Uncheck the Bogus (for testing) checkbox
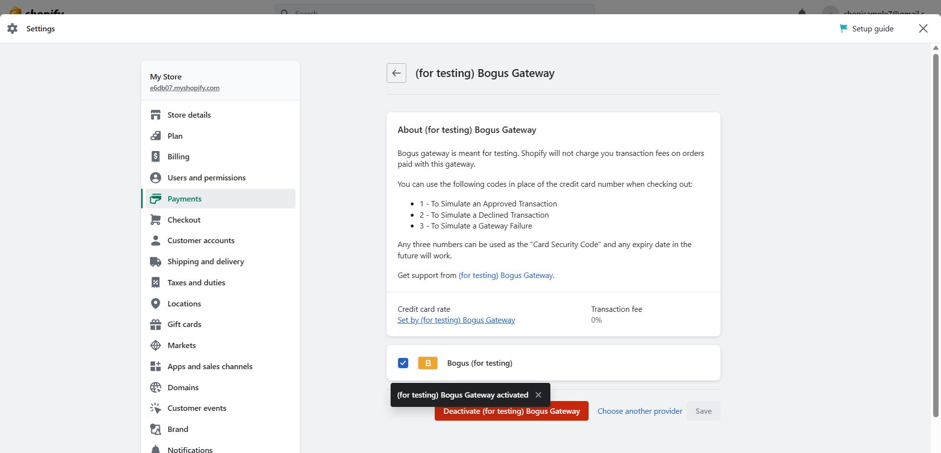The height and width of the screenshot is (453, 941). coord(403,363)
